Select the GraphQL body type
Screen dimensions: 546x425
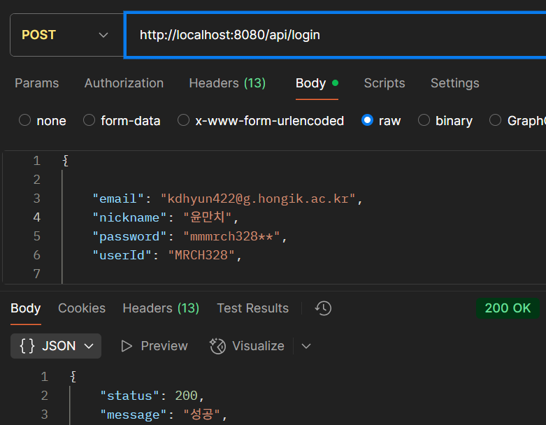click(517, 120)
